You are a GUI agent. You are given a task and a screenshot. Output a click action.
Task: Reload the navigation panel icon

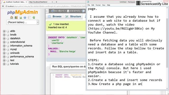(x=34, y=18)
